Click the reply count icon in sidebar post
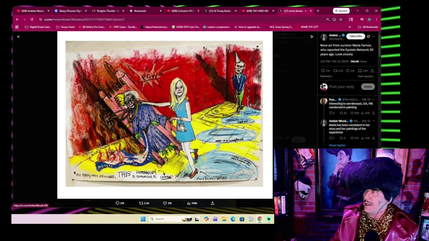429x241 pixels. [x=323, y=71]
